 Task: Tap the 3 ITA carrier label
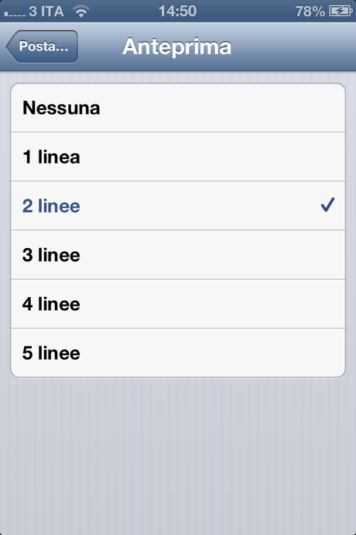46,12
